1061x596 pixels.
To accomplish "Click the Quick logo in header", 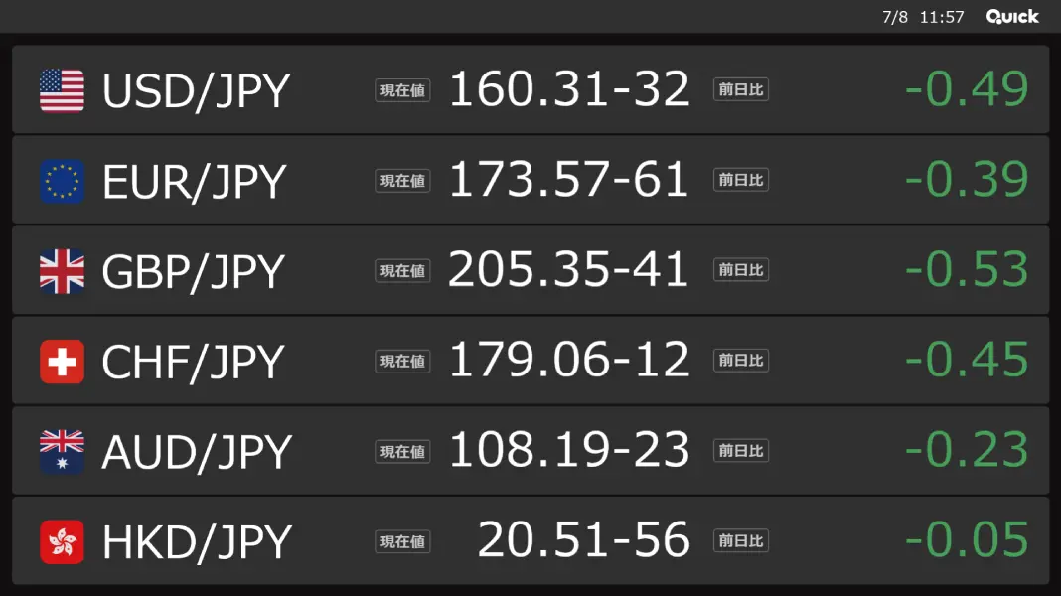I will (x=1012, y=16).
